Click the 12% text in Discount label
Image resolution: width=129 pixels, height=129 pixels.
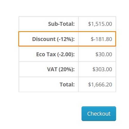tap(66, 39)
